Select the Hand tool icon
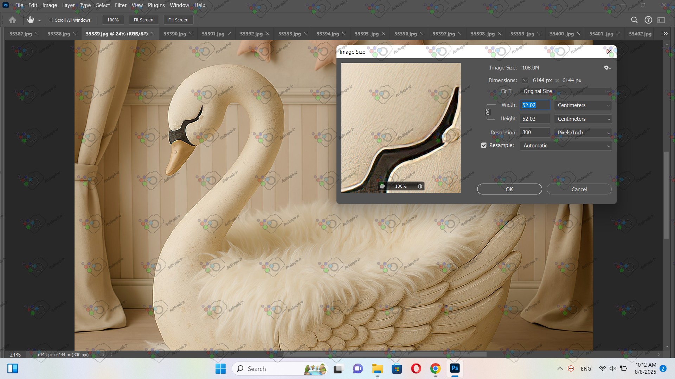This screenshot has height=379, width=675. [x=31, y=20]
